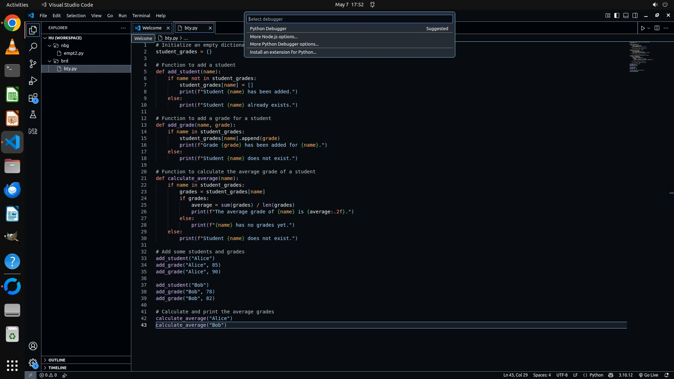Toggle the primary side bar layout button
The image size is (674, 379).
coord(617,15)
